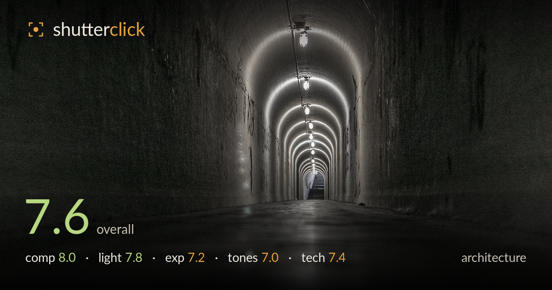Click the dot separator between comp and light
Viewport: 552px width, 290px height.
(87, 258)
